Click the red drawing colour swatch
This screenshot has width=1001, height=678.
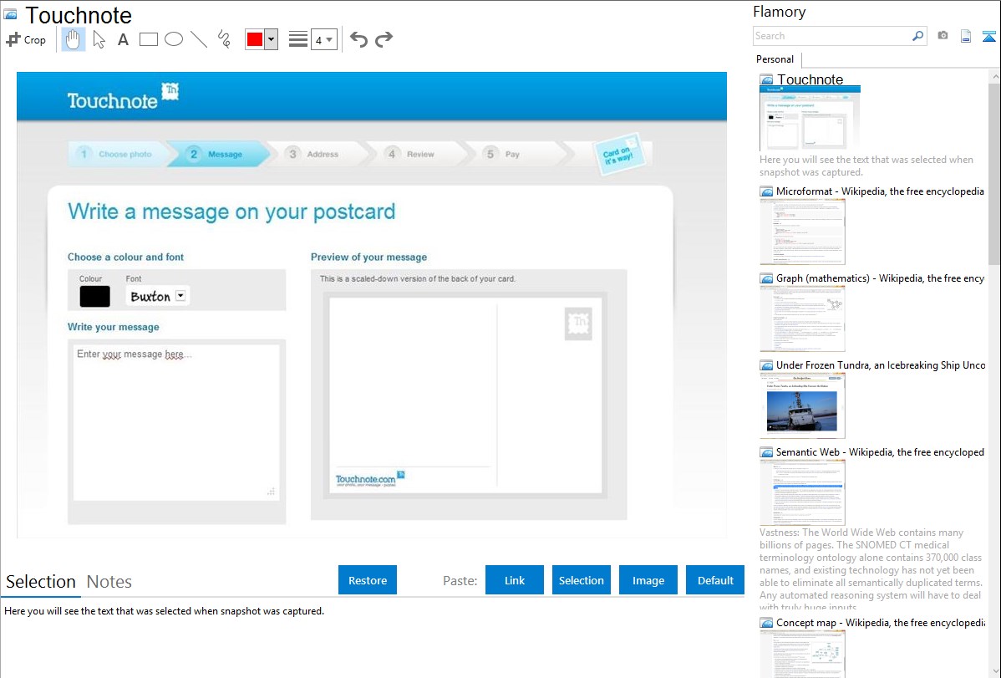(255, 39)
